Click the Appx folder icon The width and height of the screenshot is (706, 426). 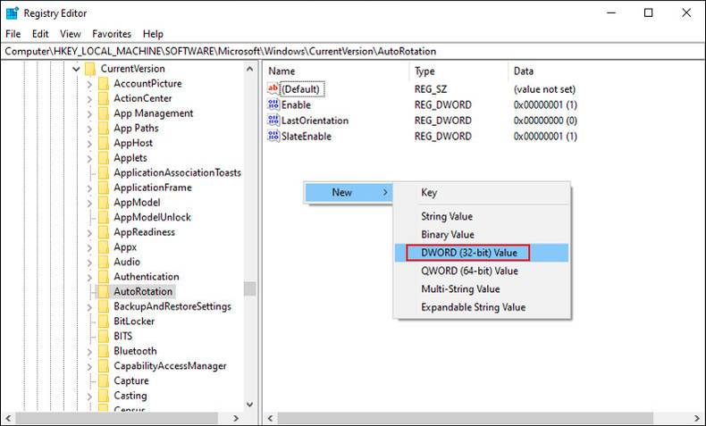104,247
